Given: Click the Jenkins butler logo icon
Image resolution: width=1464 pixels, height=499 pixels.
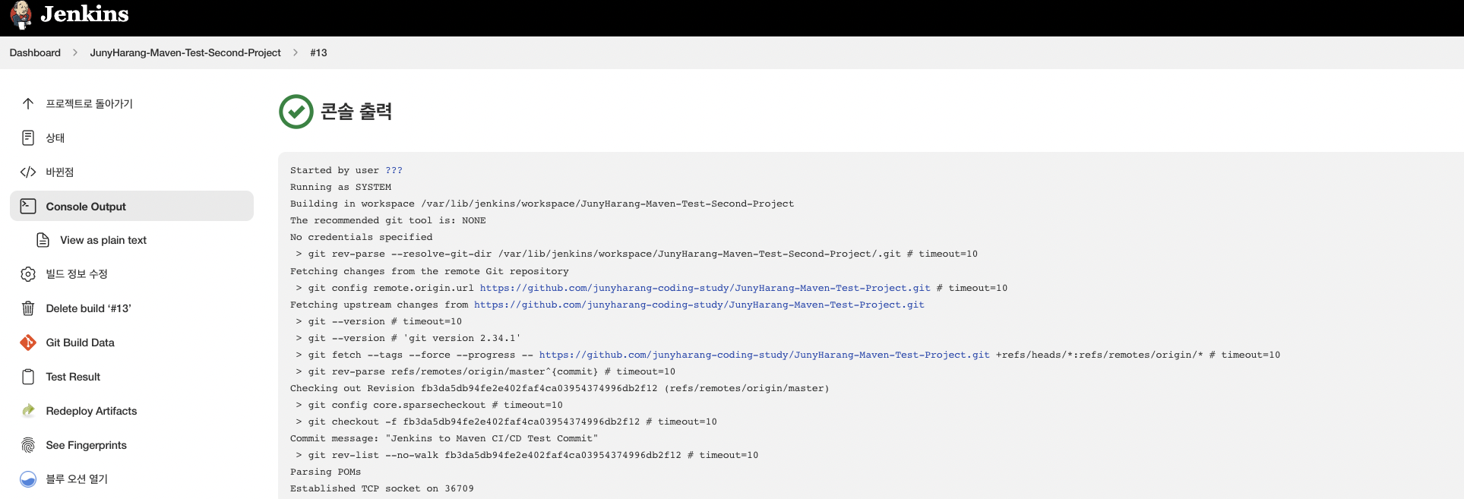Looking at the screenshot, I should [21, 14].
